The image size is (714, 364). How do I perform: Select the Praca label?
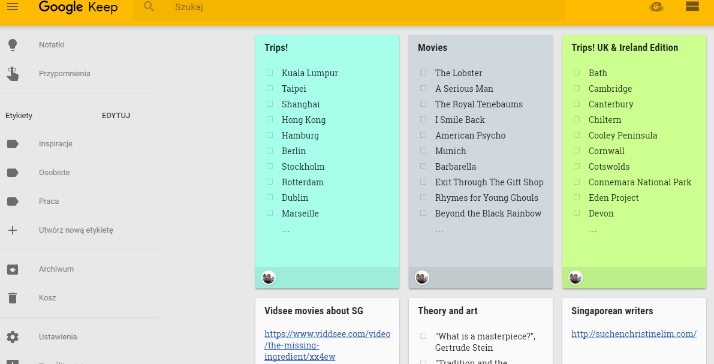point(49,201)
